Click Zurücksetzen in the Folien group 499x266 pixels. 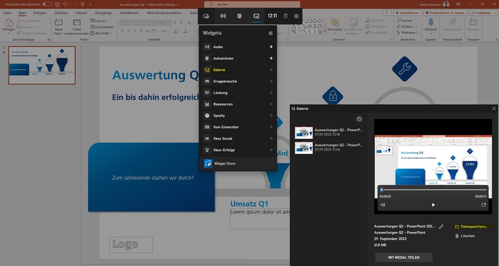click(x=102, y=27)
